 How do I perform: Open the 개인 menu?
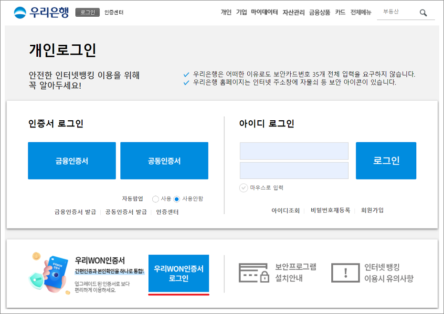tap(226, 12)
